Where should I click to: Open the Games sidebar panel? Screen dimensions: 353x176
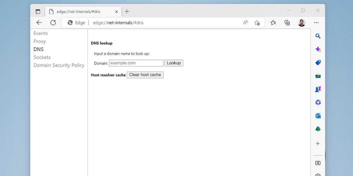(x=318, y=89)
